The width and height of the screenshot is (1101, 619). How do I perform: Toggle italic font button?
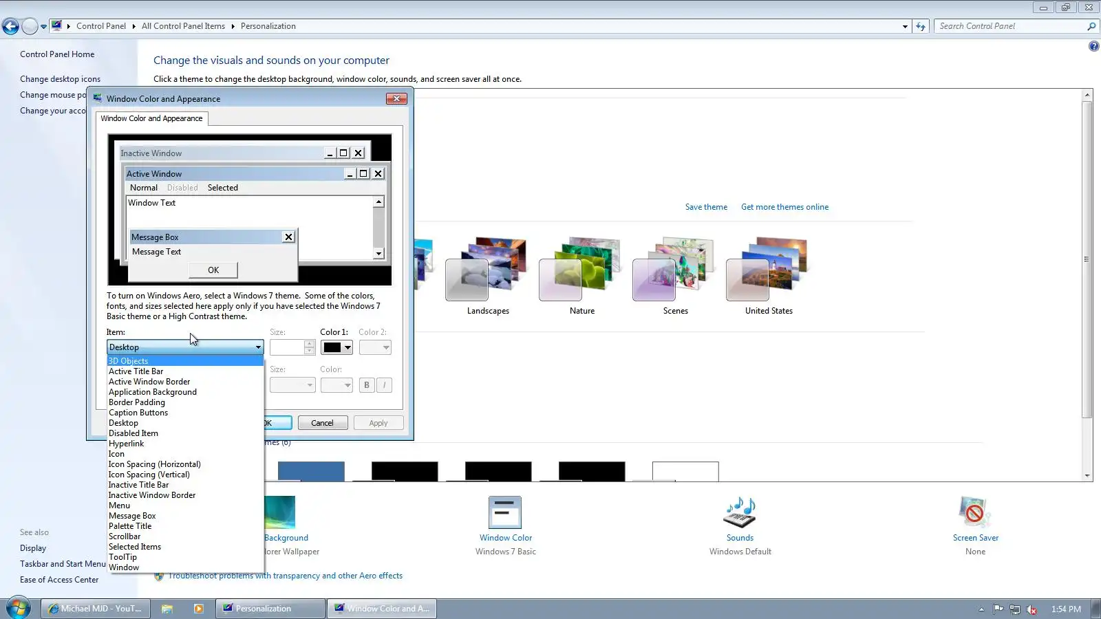pos(384,385)
